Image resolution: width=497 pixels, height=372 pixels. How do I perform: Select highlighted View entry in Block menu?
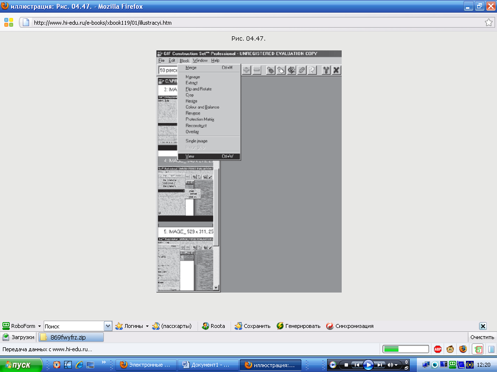click(209, 156)
